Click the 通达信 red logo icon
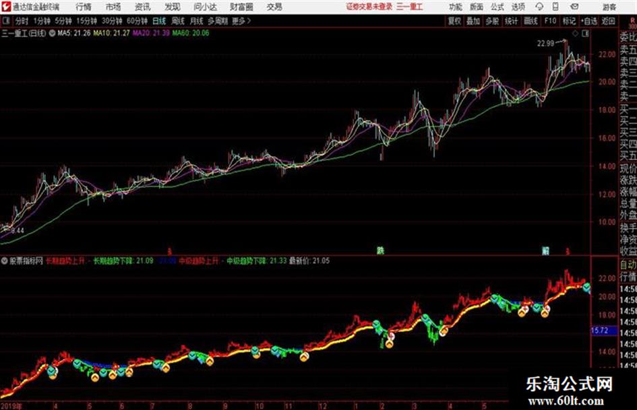Screen dimensions: 637x410 point(6,7)
